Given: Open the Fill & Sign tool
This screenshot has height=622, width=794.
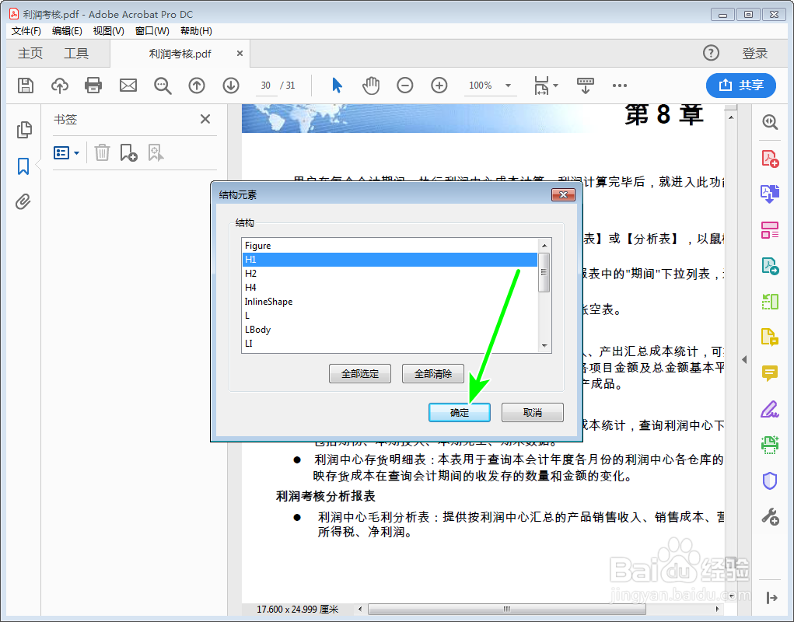Looking at the screenshot, I should 770,409.
